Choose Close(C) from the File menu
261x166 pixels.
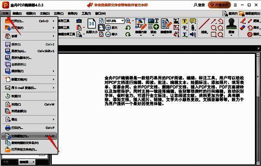[29, 104]
